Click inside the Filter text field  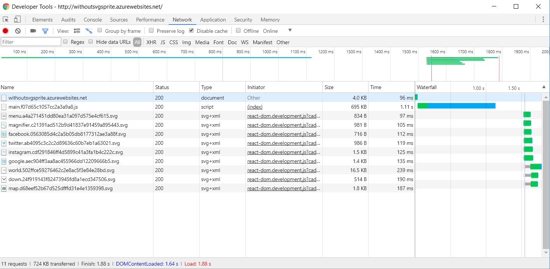[31, 42]
